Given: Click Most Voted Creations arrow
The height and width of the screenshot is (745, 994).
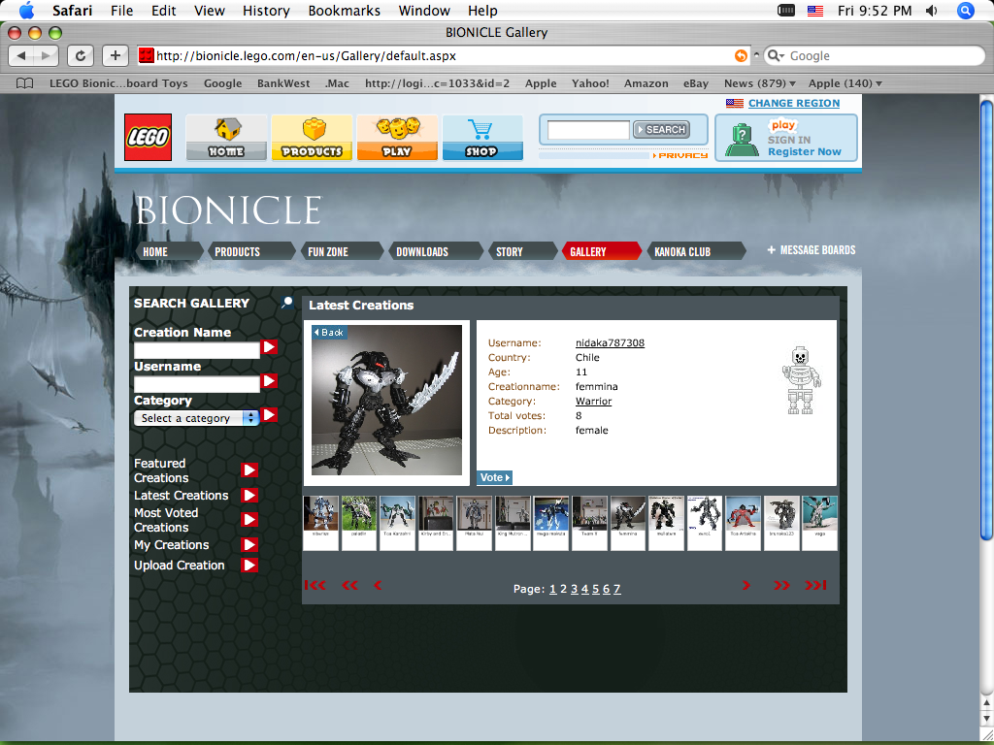Looking at the screenshot, I should click(x=249, y=520).
